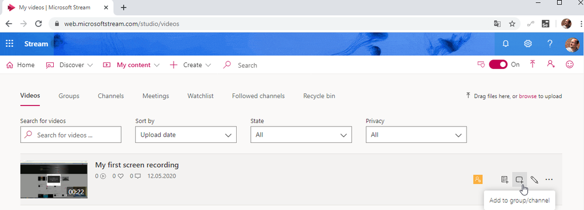This screenshot has height=210, width=584.
Task: Open the help question mark
Action: (550, 44)
